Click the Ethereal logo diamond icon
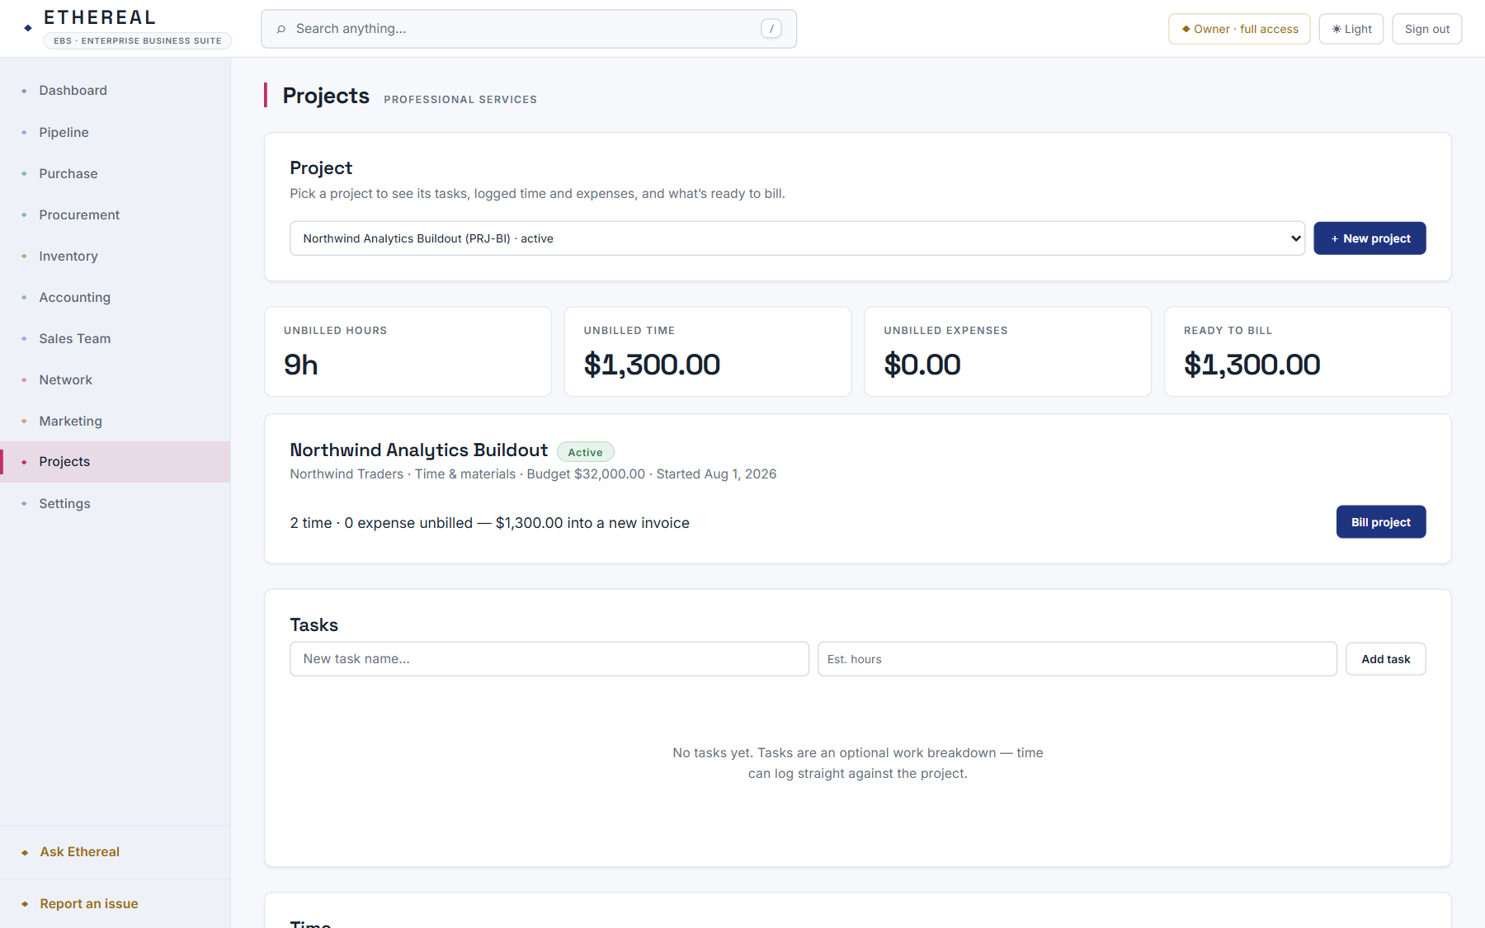This screenshot has height=928, width=1485. pos(28,28)
